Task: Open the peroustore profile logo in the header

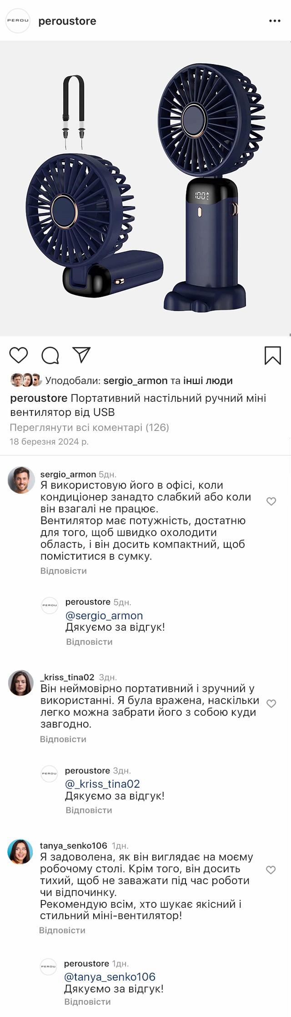Action: tap(18, 20)
